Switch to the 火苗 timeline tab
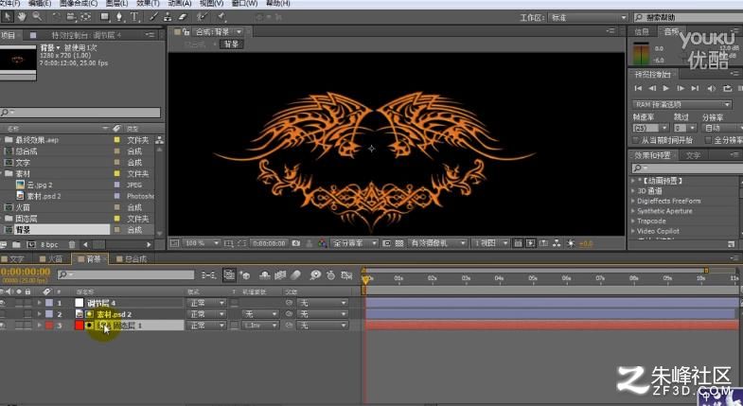743x406 pixels. [x=51, y=258]
